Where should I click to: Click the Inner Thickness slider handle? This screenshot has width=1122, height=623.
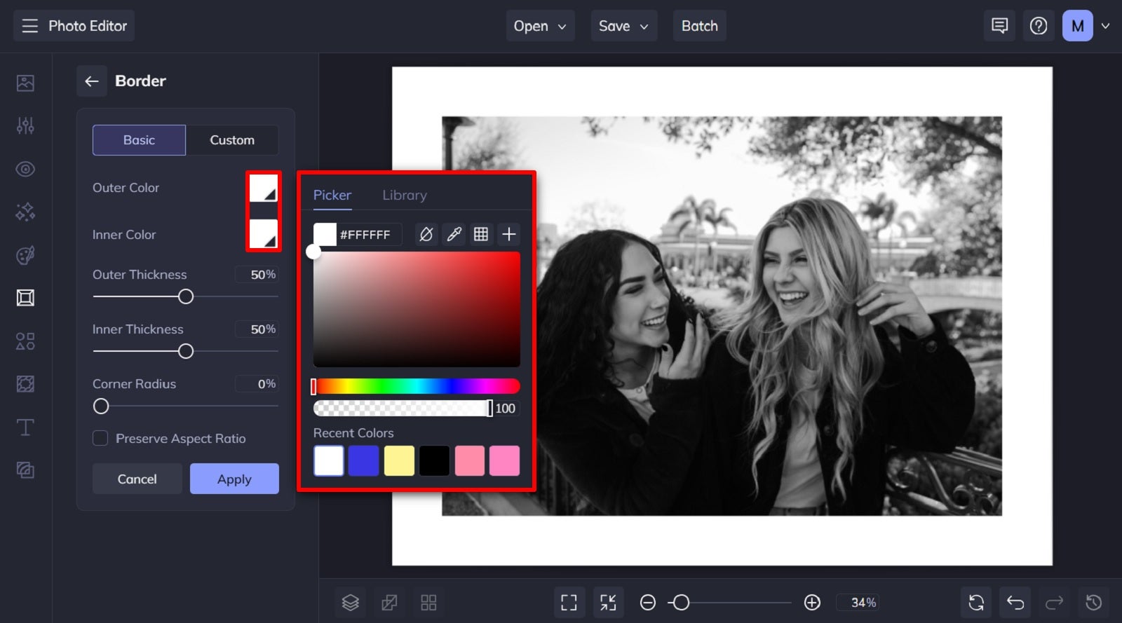tap(186, 352)
